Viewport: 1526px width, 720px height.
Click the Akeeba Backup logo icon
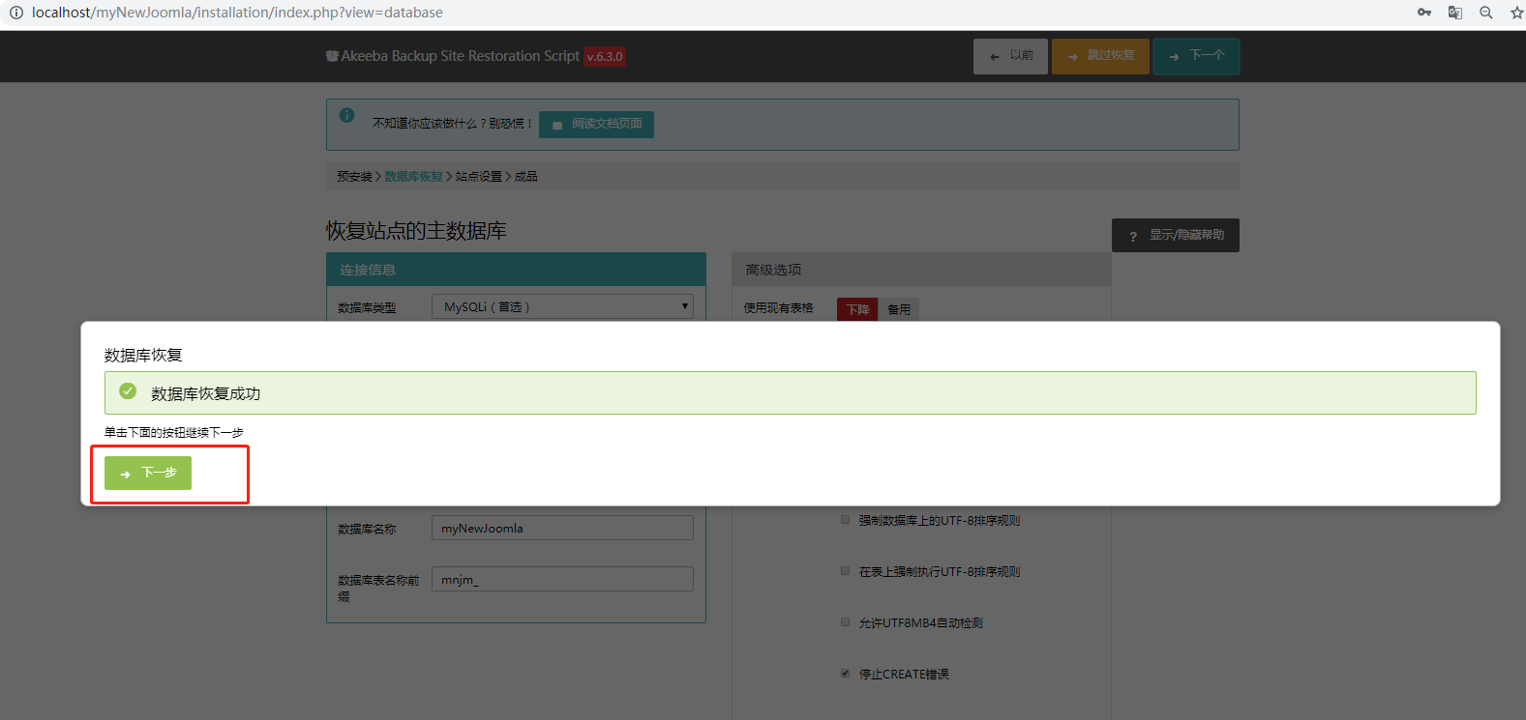point(332,56)
